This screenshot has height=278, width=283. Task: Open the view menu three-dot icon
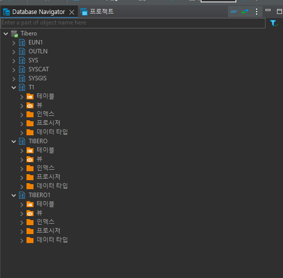coord(256,11)
